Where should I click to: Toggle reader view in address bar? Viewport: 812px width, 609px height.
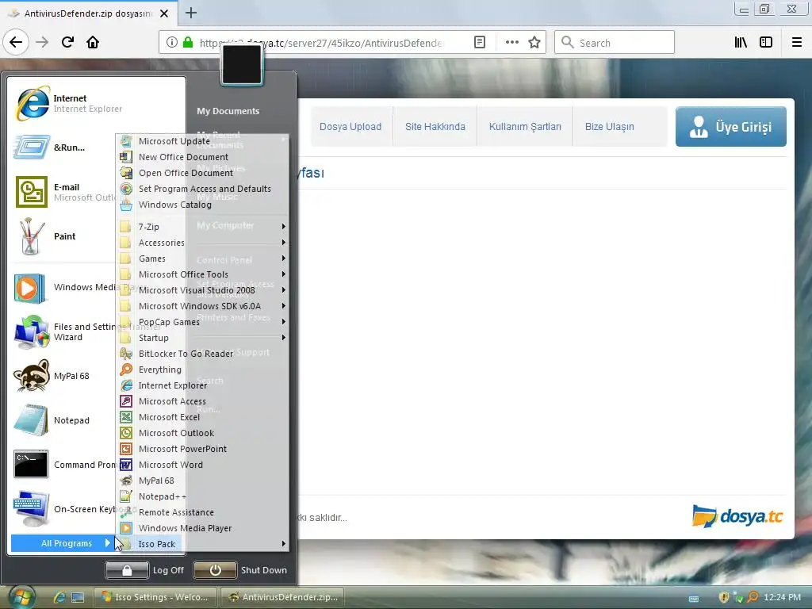tap(480, 43)
